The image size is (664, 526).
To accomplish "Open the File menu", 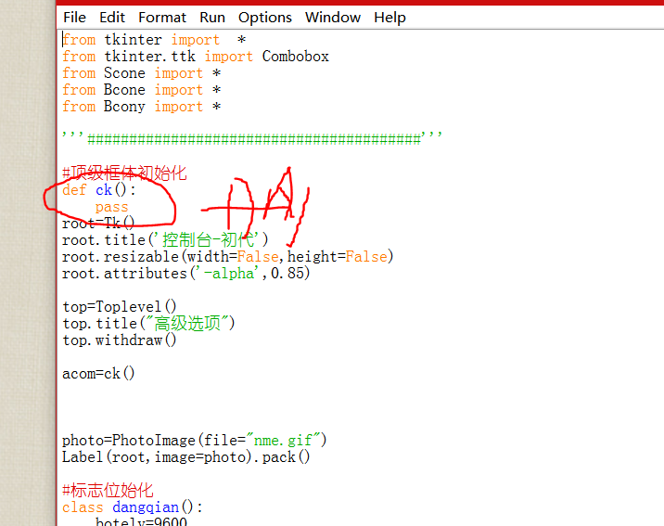I will click(74, 17).
